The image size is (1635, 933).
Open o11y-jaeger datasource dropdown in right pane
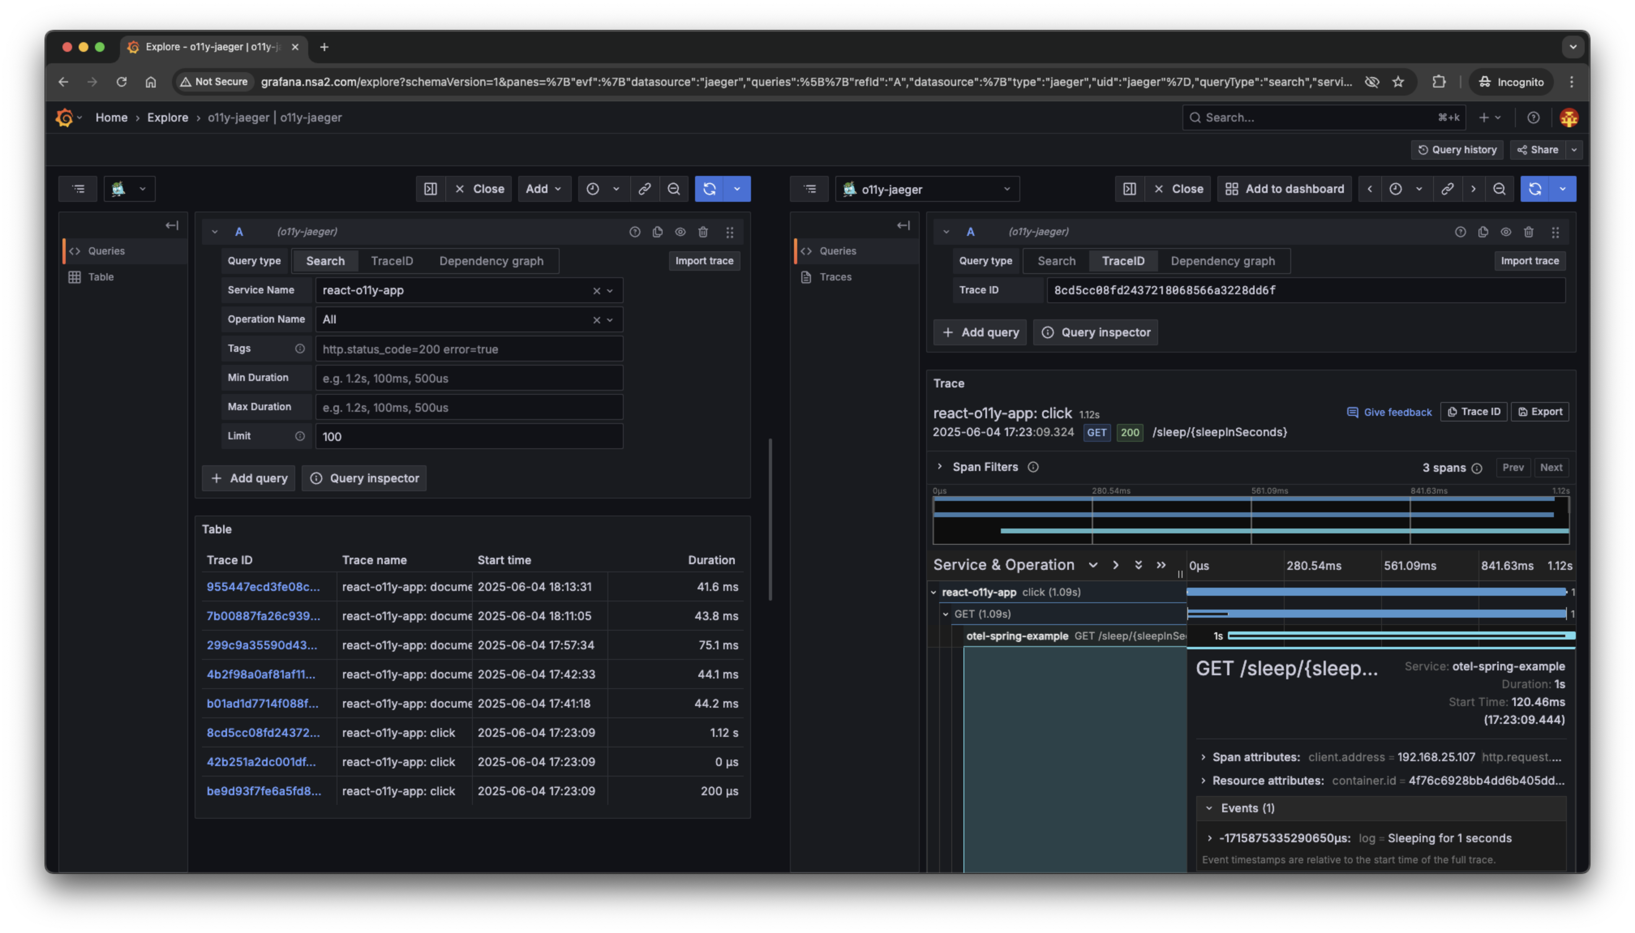[x=927, y=189]
